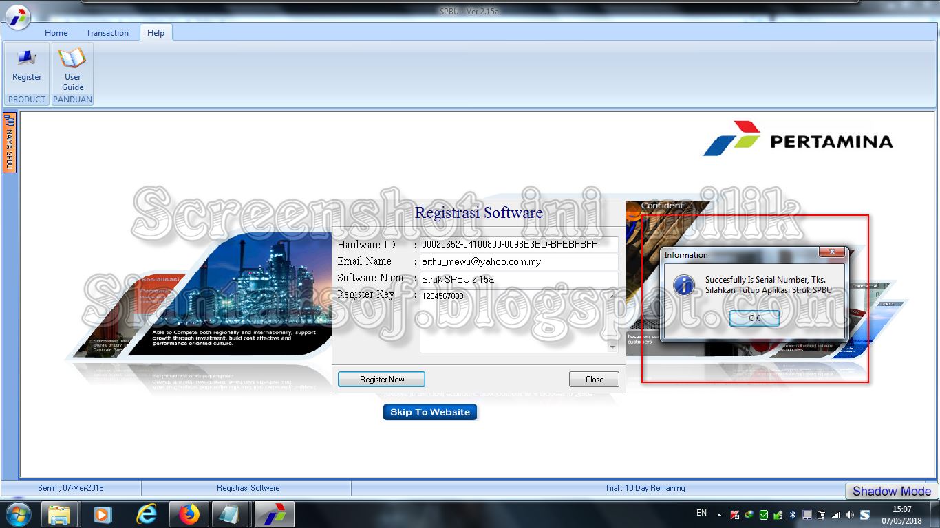Click the PANDUAN group label
Screen dimensions: 940x528
click(72, 100)
